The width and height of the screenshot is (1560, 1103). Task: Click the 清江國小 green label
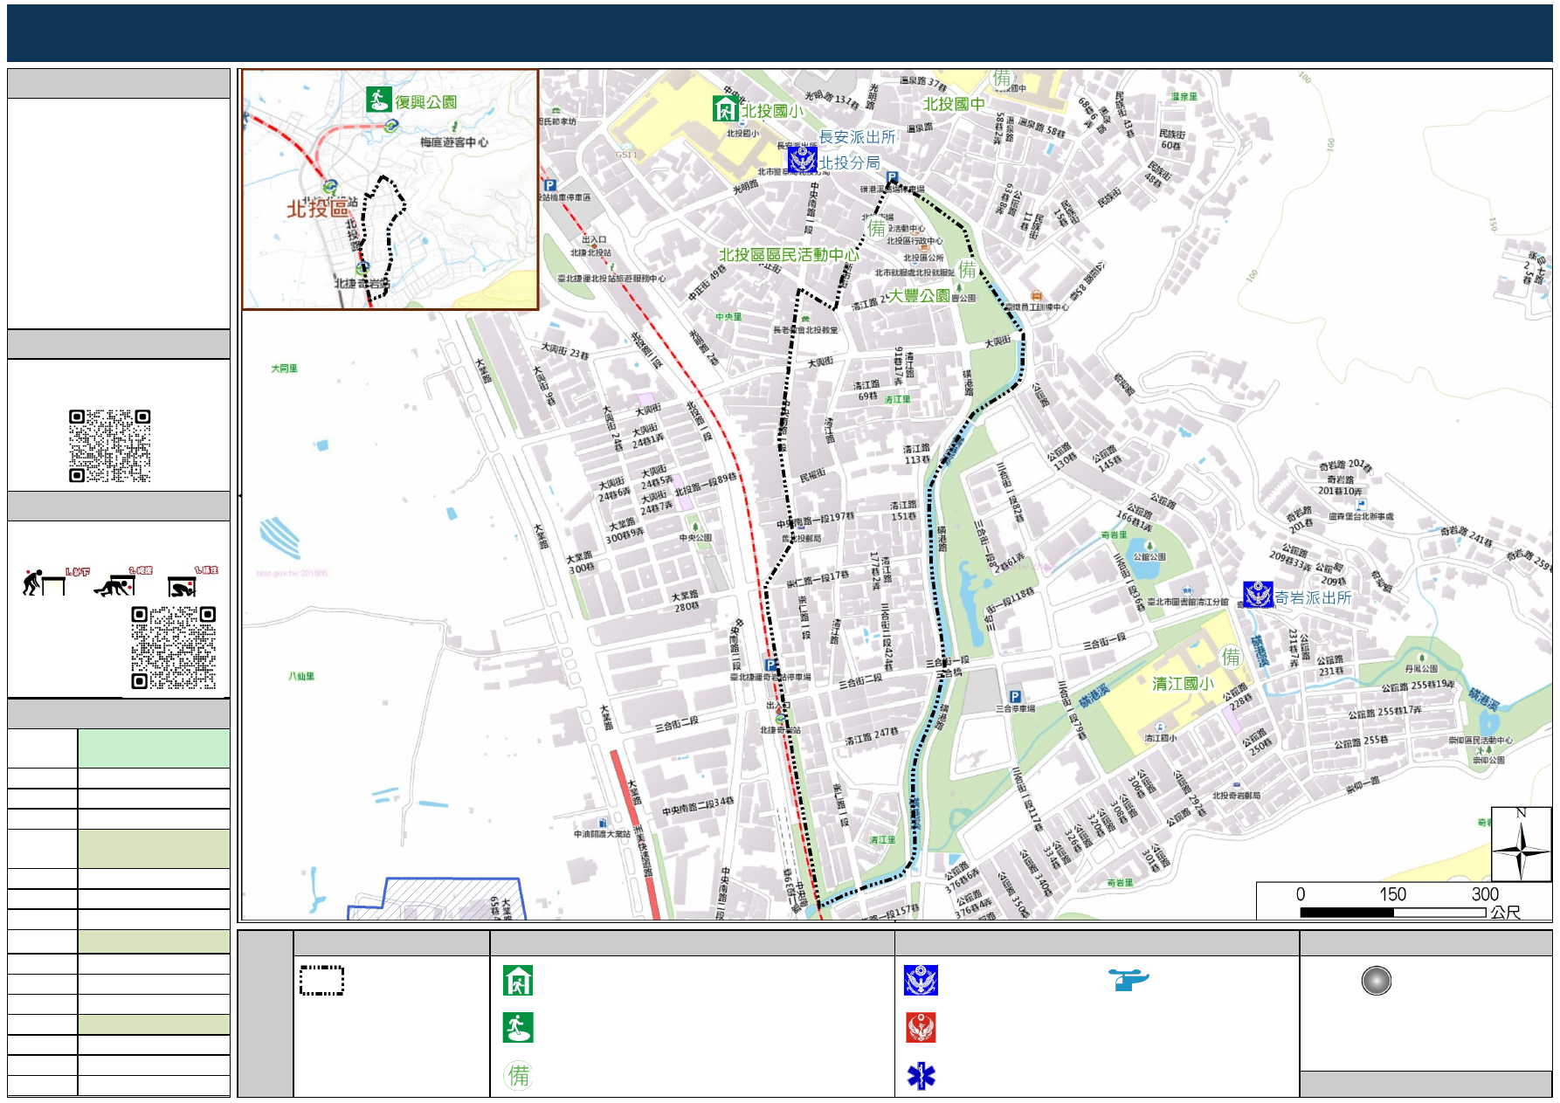(x=1183, y=684)
